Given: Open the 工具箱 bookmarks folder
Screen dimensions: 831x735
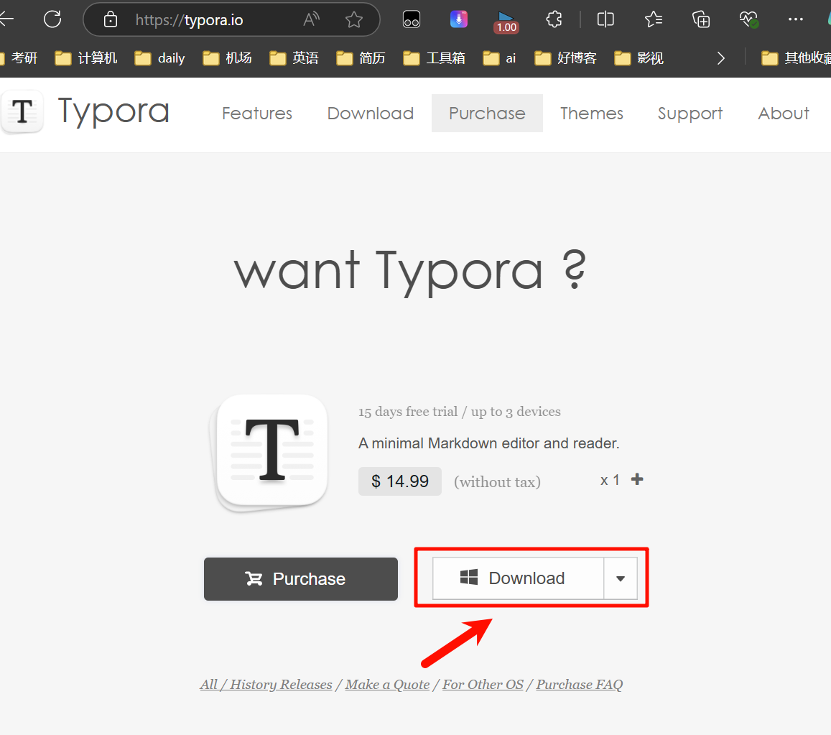Looking at the screenshot, I should pyautogui.click(x=434, y=57).
